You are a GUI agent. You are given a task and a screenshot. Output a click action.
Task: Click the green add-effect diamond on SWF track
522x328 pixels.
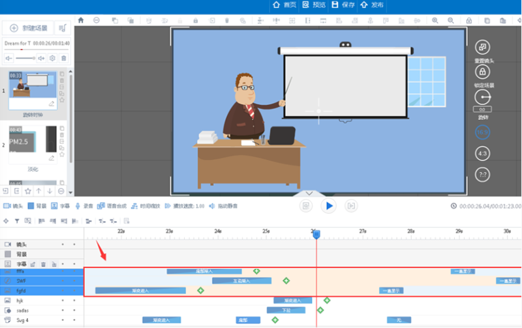tap(286, 281)
